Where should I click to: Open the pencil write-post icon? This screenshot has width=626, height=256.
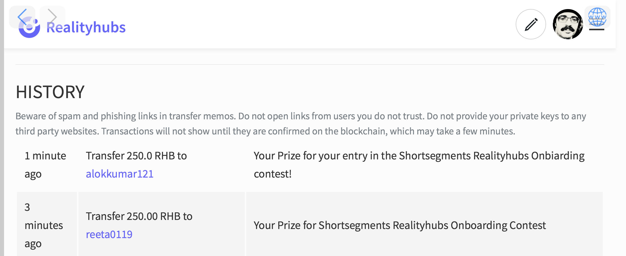[531, 24]
